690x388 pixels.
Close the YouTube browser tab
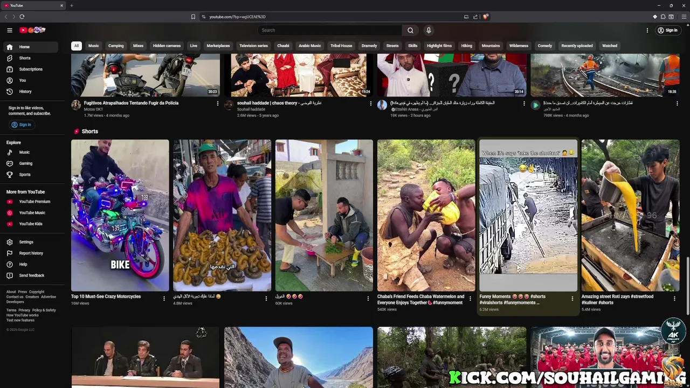pyautogui.click(x=61, y=5)
